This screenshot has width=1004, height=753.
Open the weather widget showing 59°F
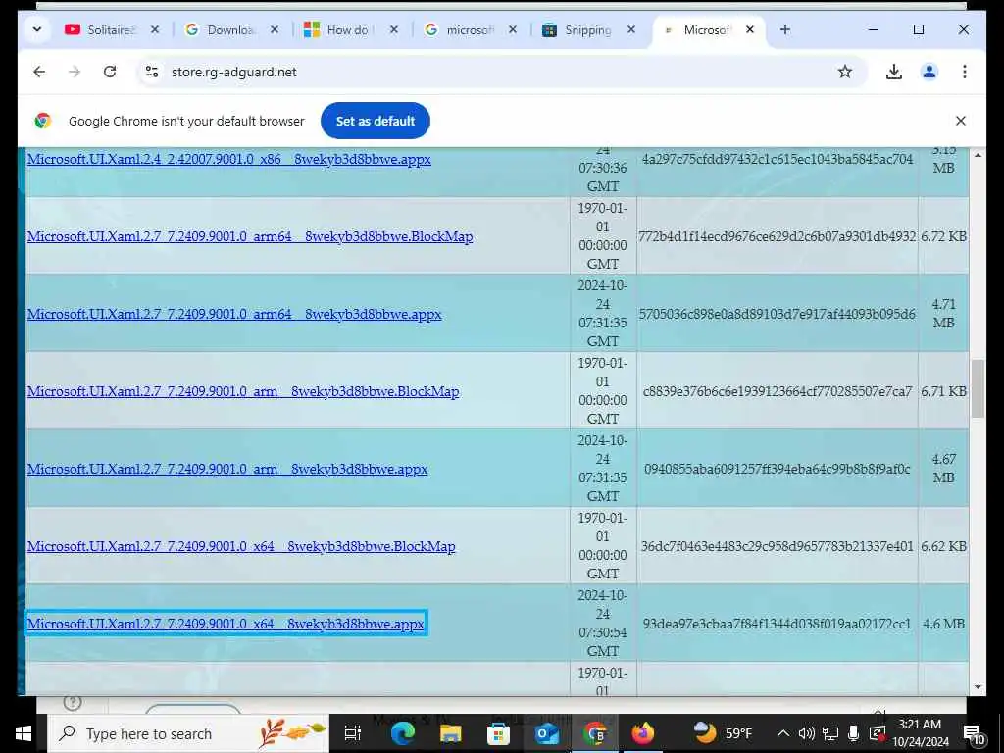[x=724, y=732]
